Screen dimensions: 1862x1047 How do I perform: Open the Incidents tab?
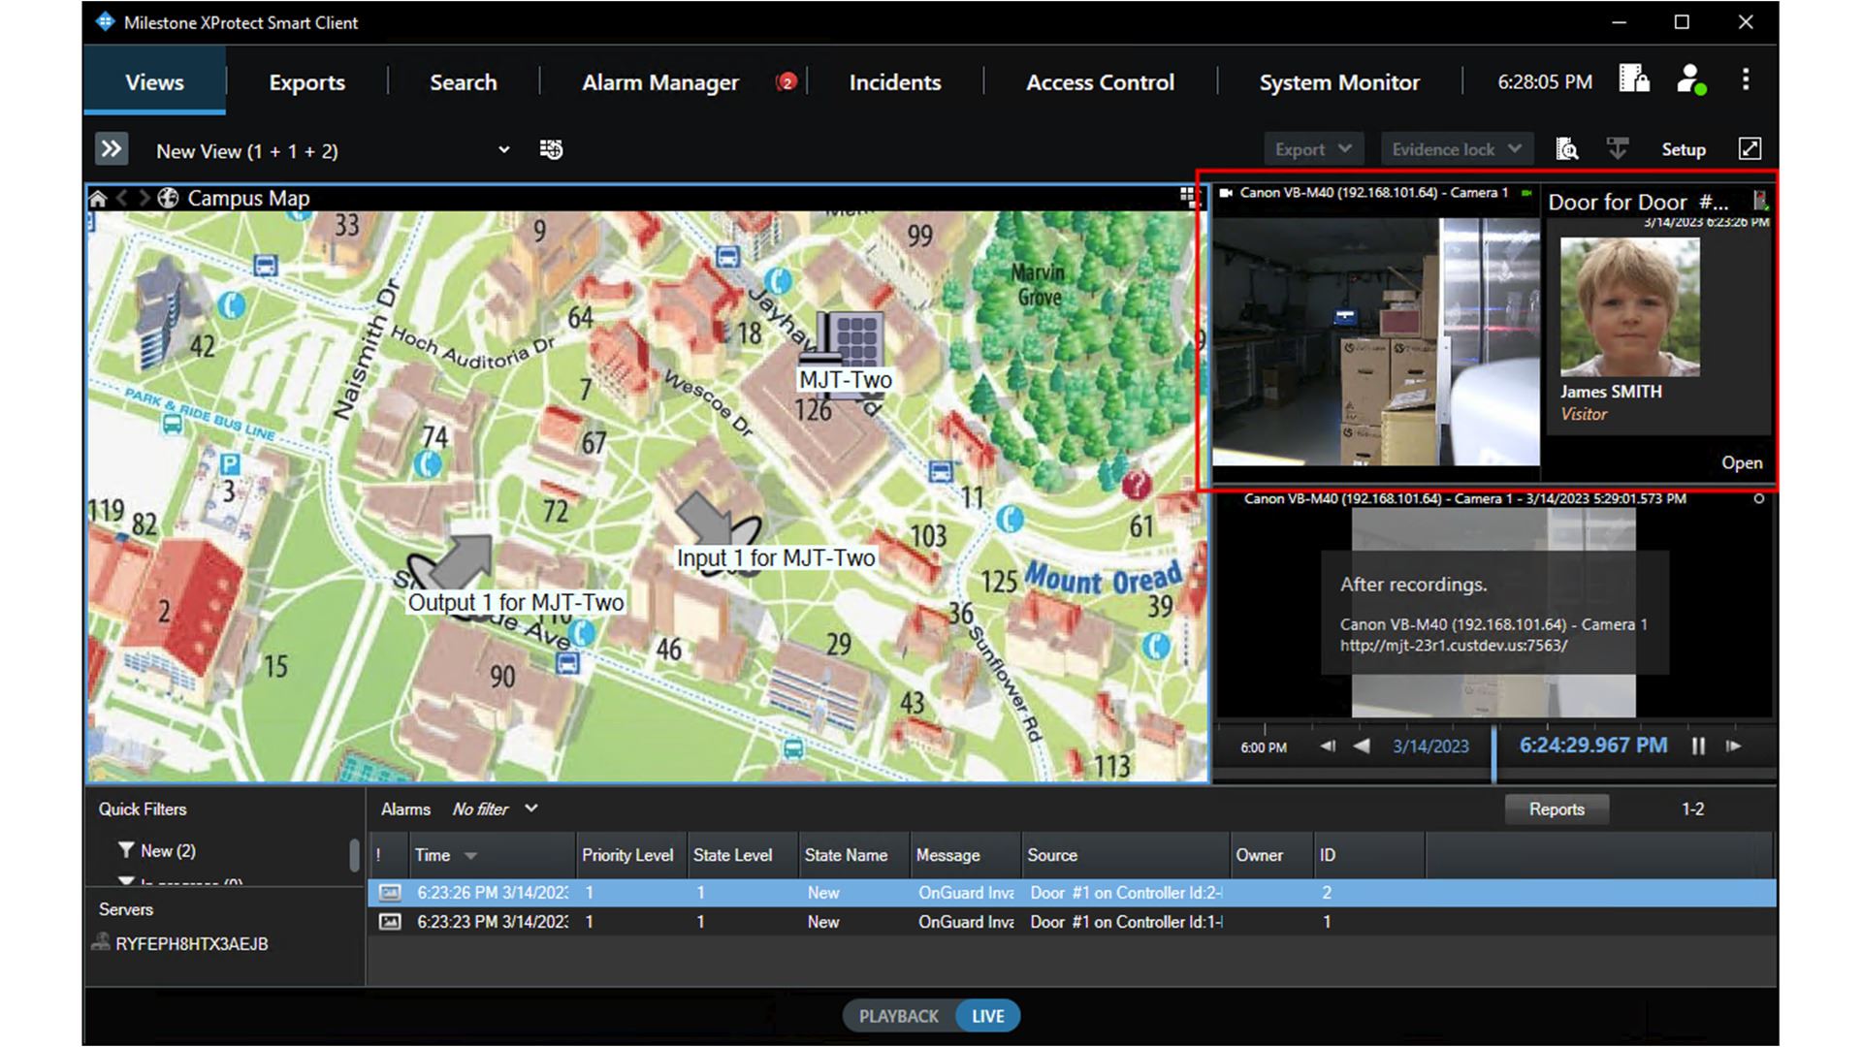[x=894, y=82]
